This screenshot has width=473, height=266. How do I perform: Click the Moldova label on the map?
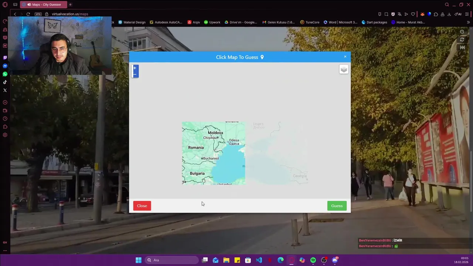pyautogui.click(x=215, y=133)
